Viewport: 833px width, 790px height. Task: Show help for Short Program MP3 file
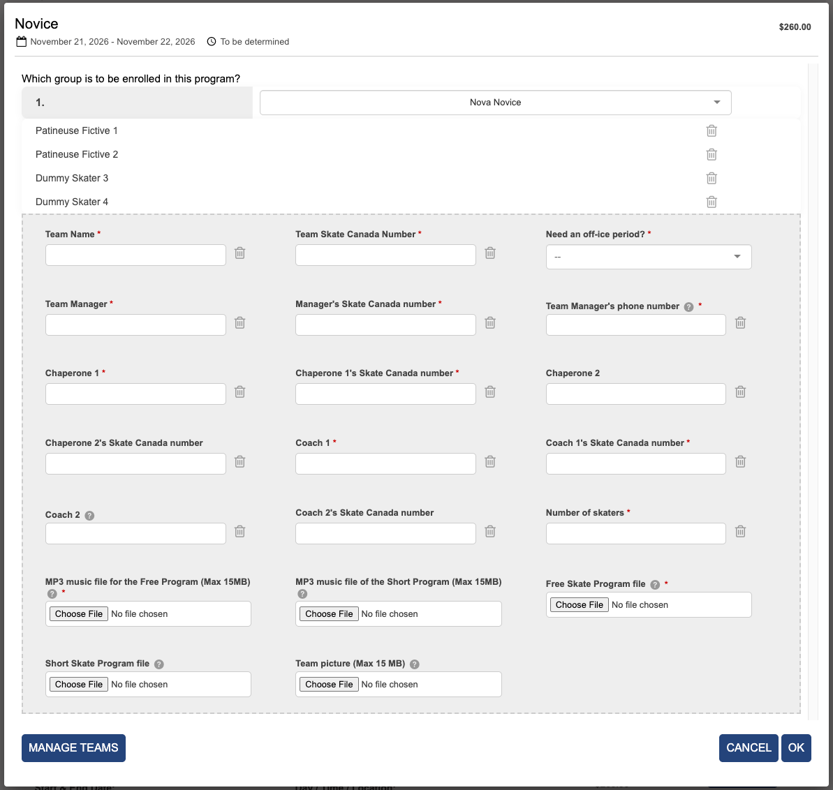302,594
